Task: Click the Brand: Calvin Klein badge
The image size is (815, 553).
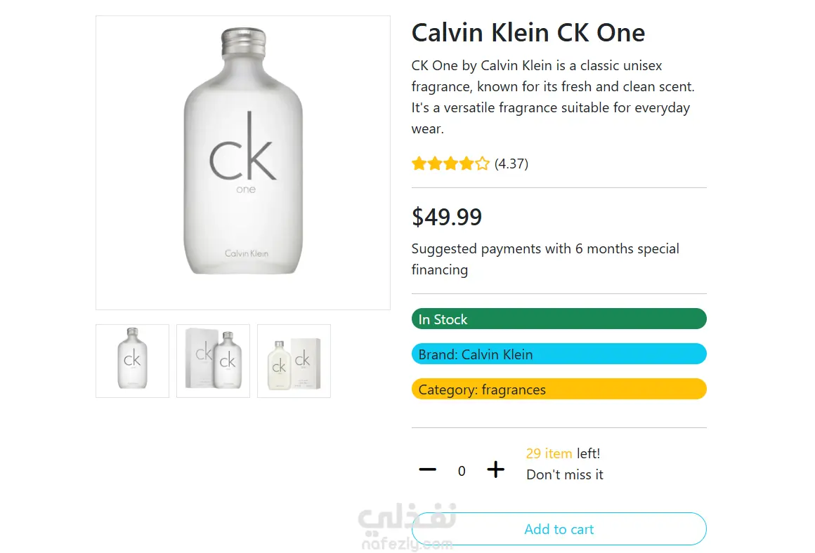Action: point(559,354)
